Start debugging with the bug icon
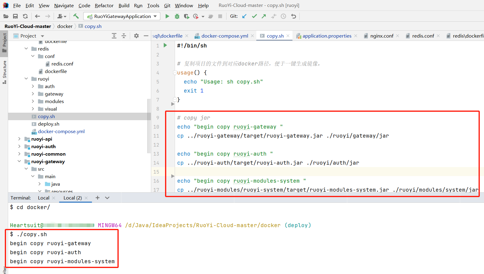Image resolution: width=484 pixels, height=274 pixels. (177, 16)
